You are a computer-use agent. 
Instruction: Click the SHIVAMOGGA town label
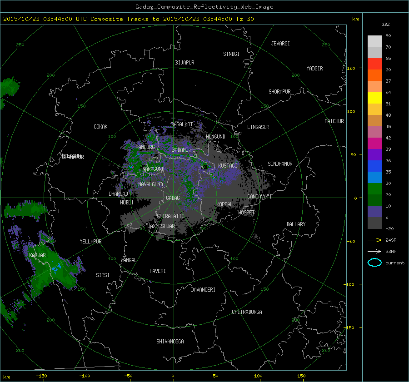coord(170,341)
